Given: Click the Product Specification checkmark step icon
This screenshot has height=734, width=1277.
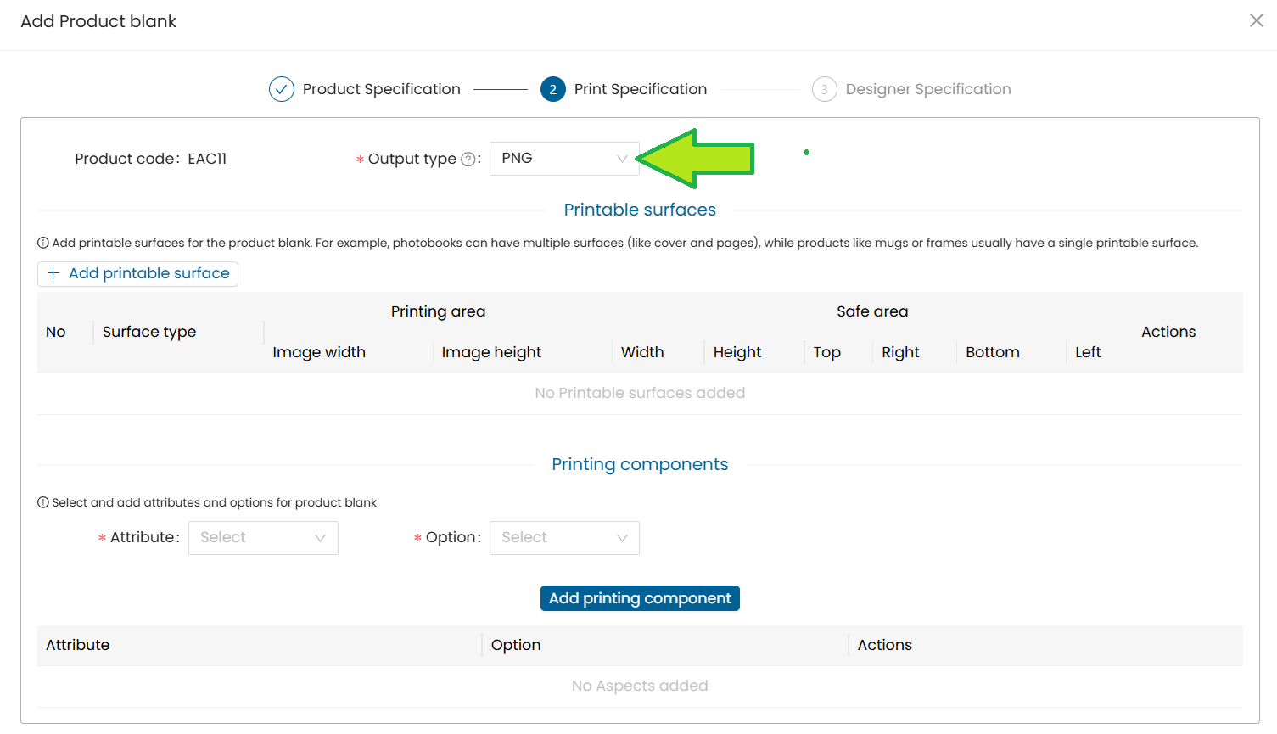Looking at the screenshot, I should [282, 89].
